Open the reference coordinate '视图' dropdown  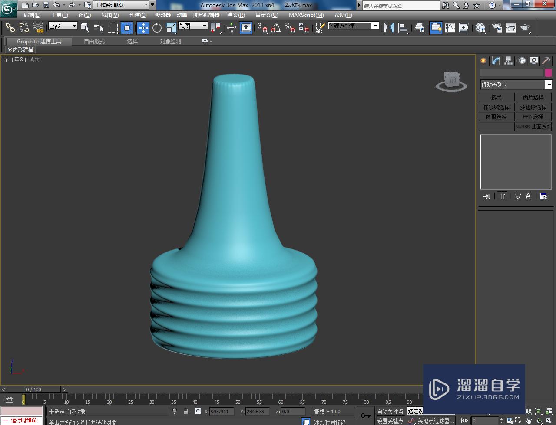[x=193, y=26]
